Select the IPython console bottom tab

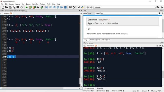pyautogui.click(x=89, y=88)
